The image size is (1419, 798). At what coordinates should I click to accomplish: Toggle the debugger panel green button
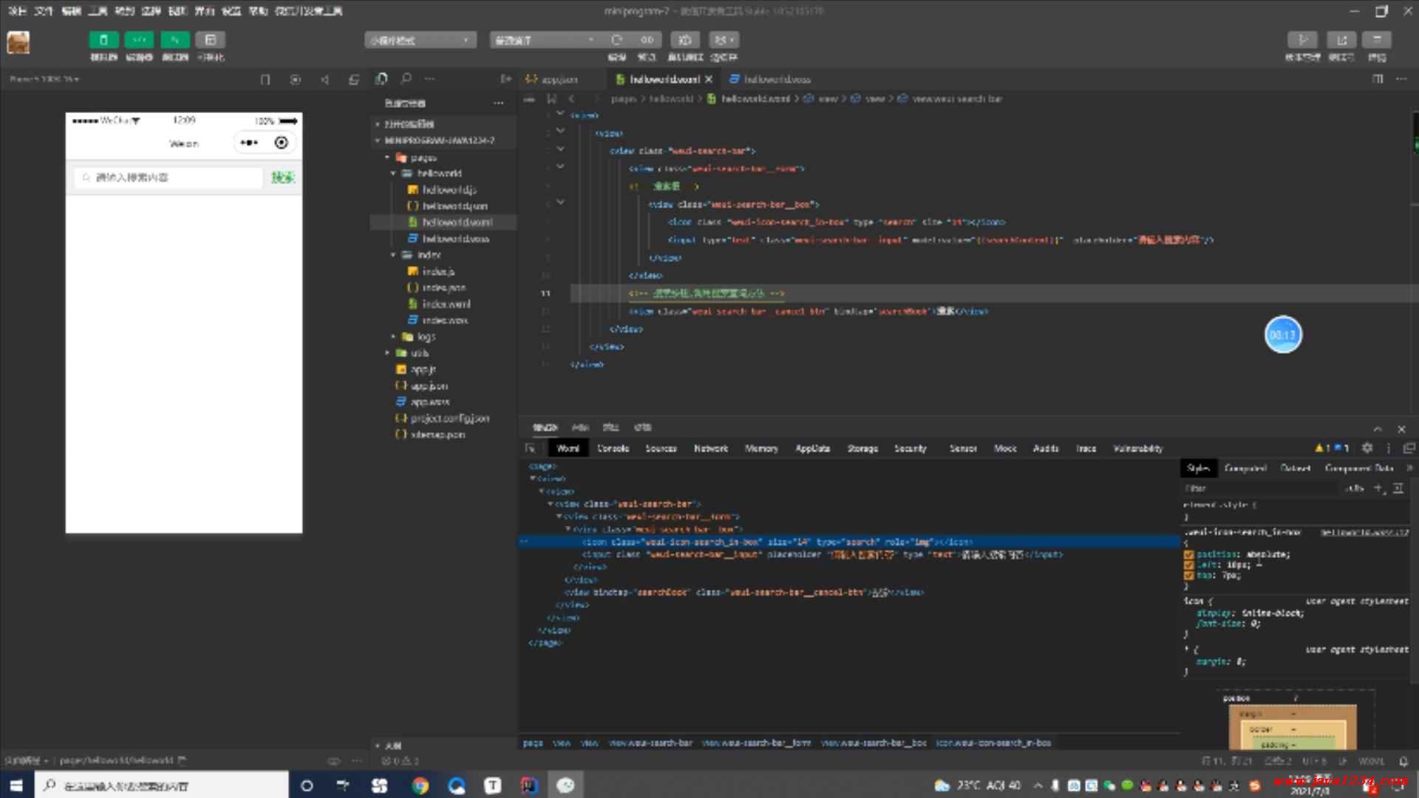point(175,40)
